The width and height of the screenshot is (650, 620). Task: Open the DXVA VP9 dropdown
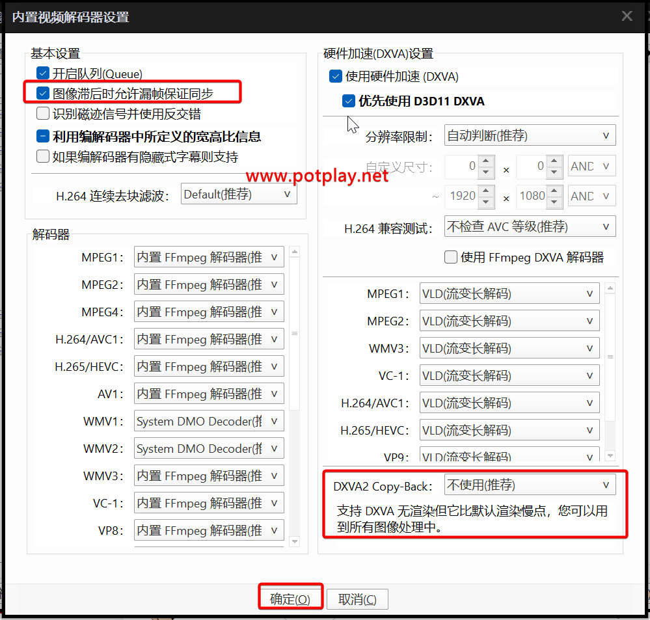[x=509, y=454]
